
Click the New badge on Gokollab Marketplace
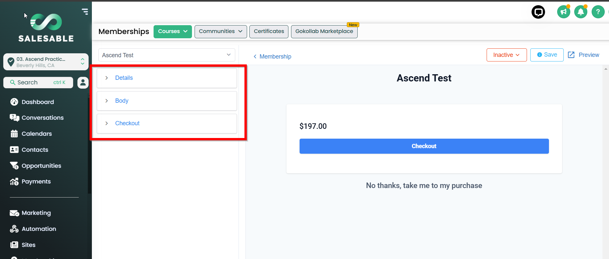pos(353,25)
